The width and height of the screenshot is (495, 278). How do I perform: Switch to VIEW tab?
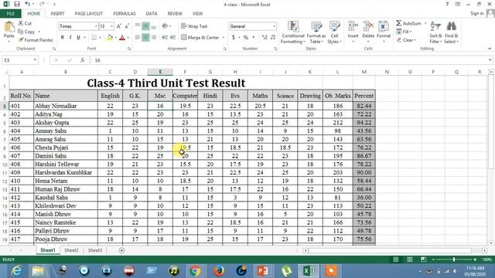198,14
